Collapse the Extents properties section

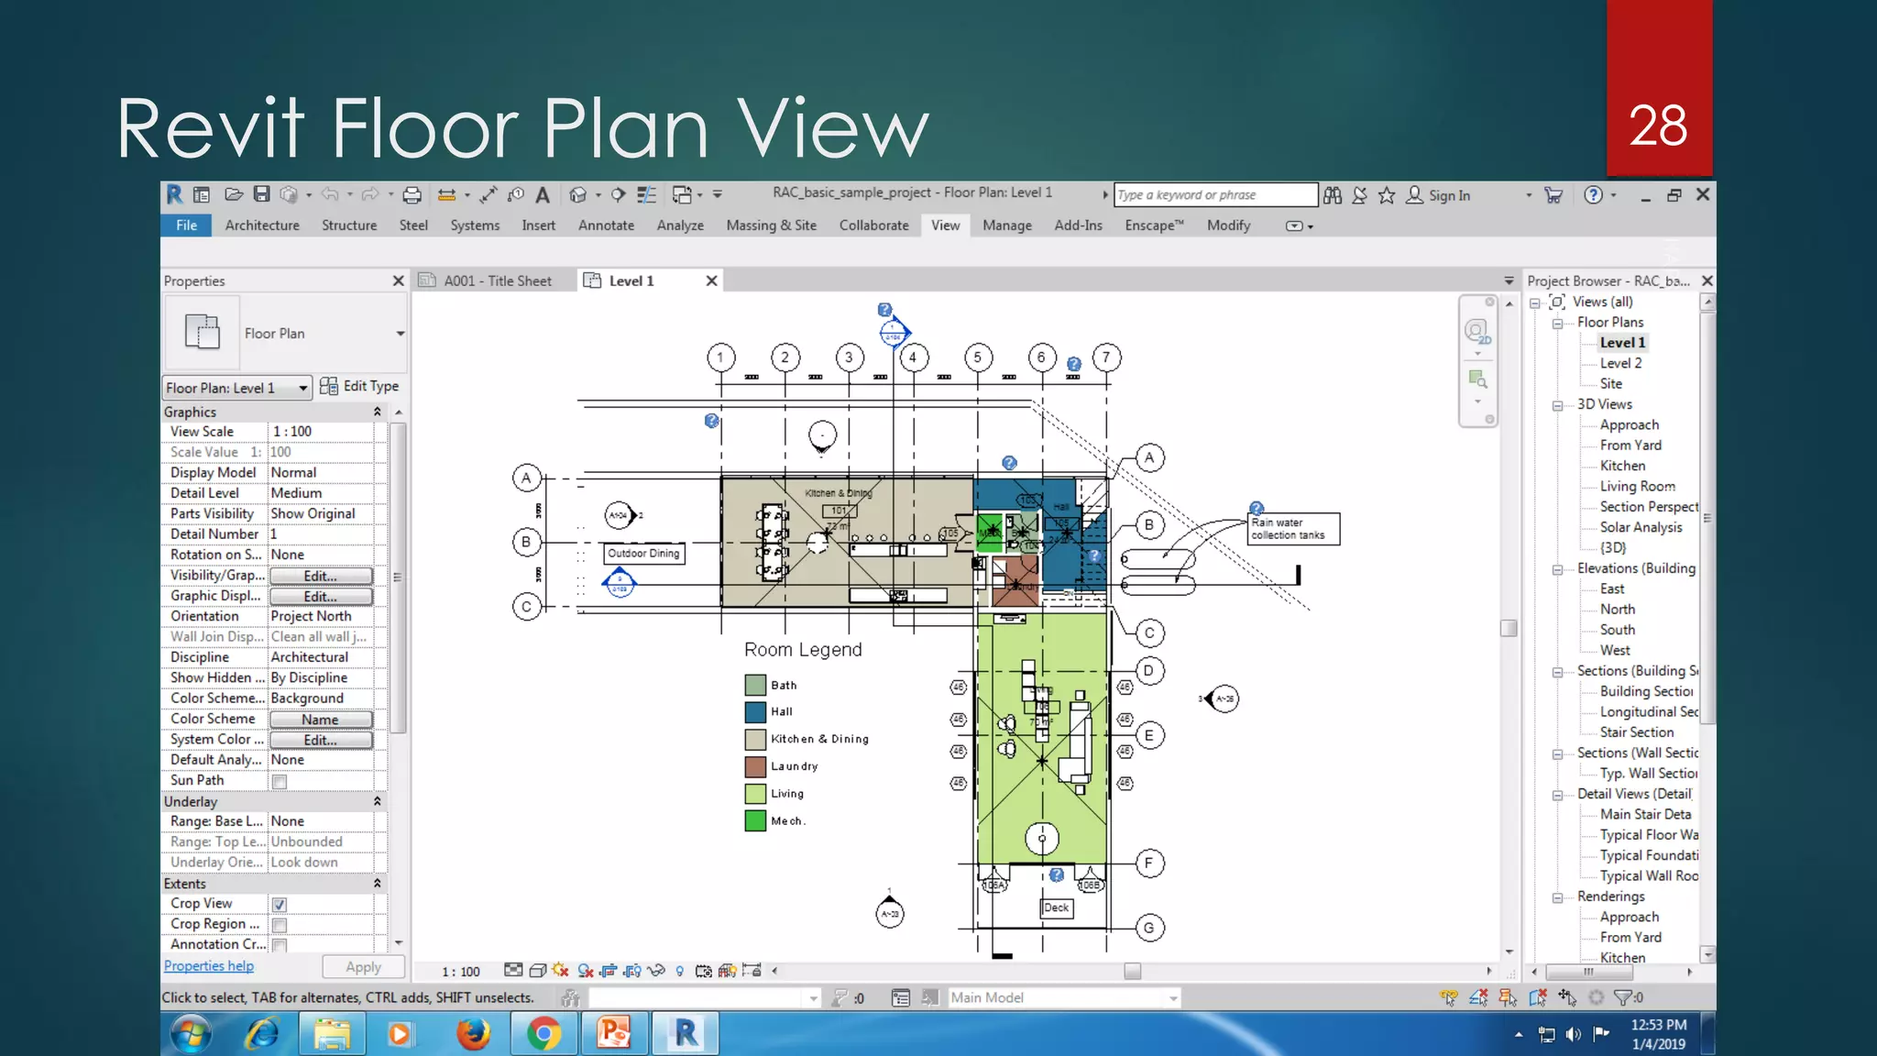click(377, 884)
